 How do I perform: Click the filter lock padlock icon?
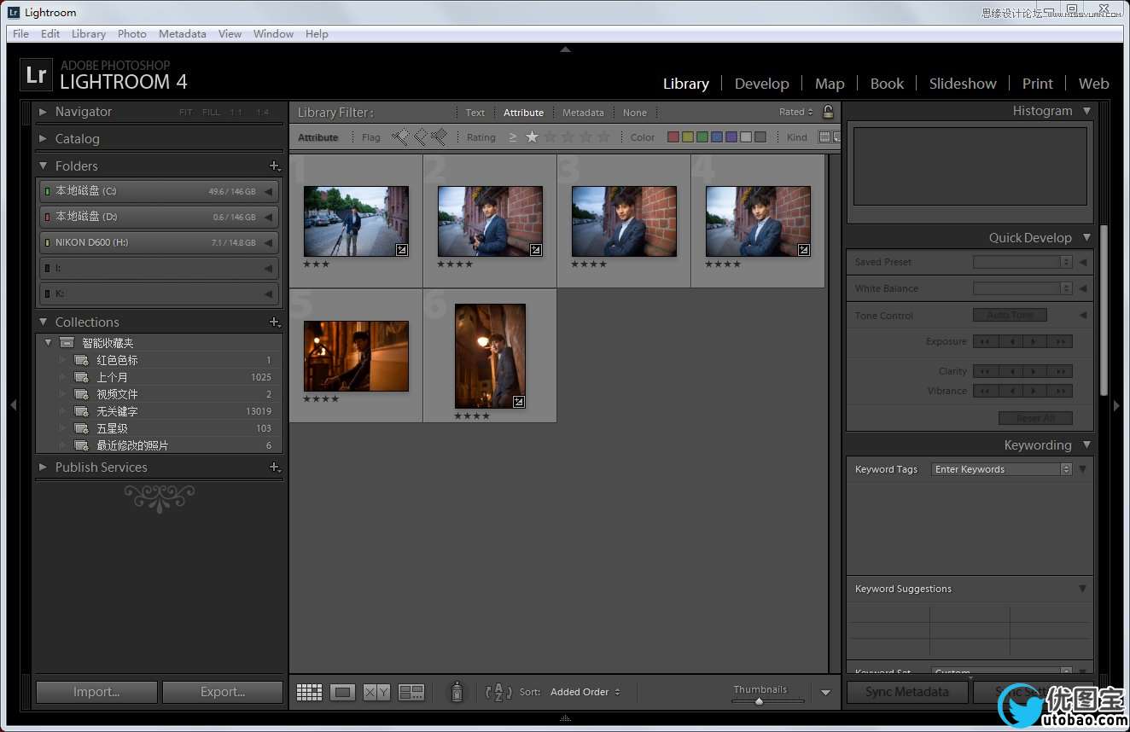(x=828, y=112)
